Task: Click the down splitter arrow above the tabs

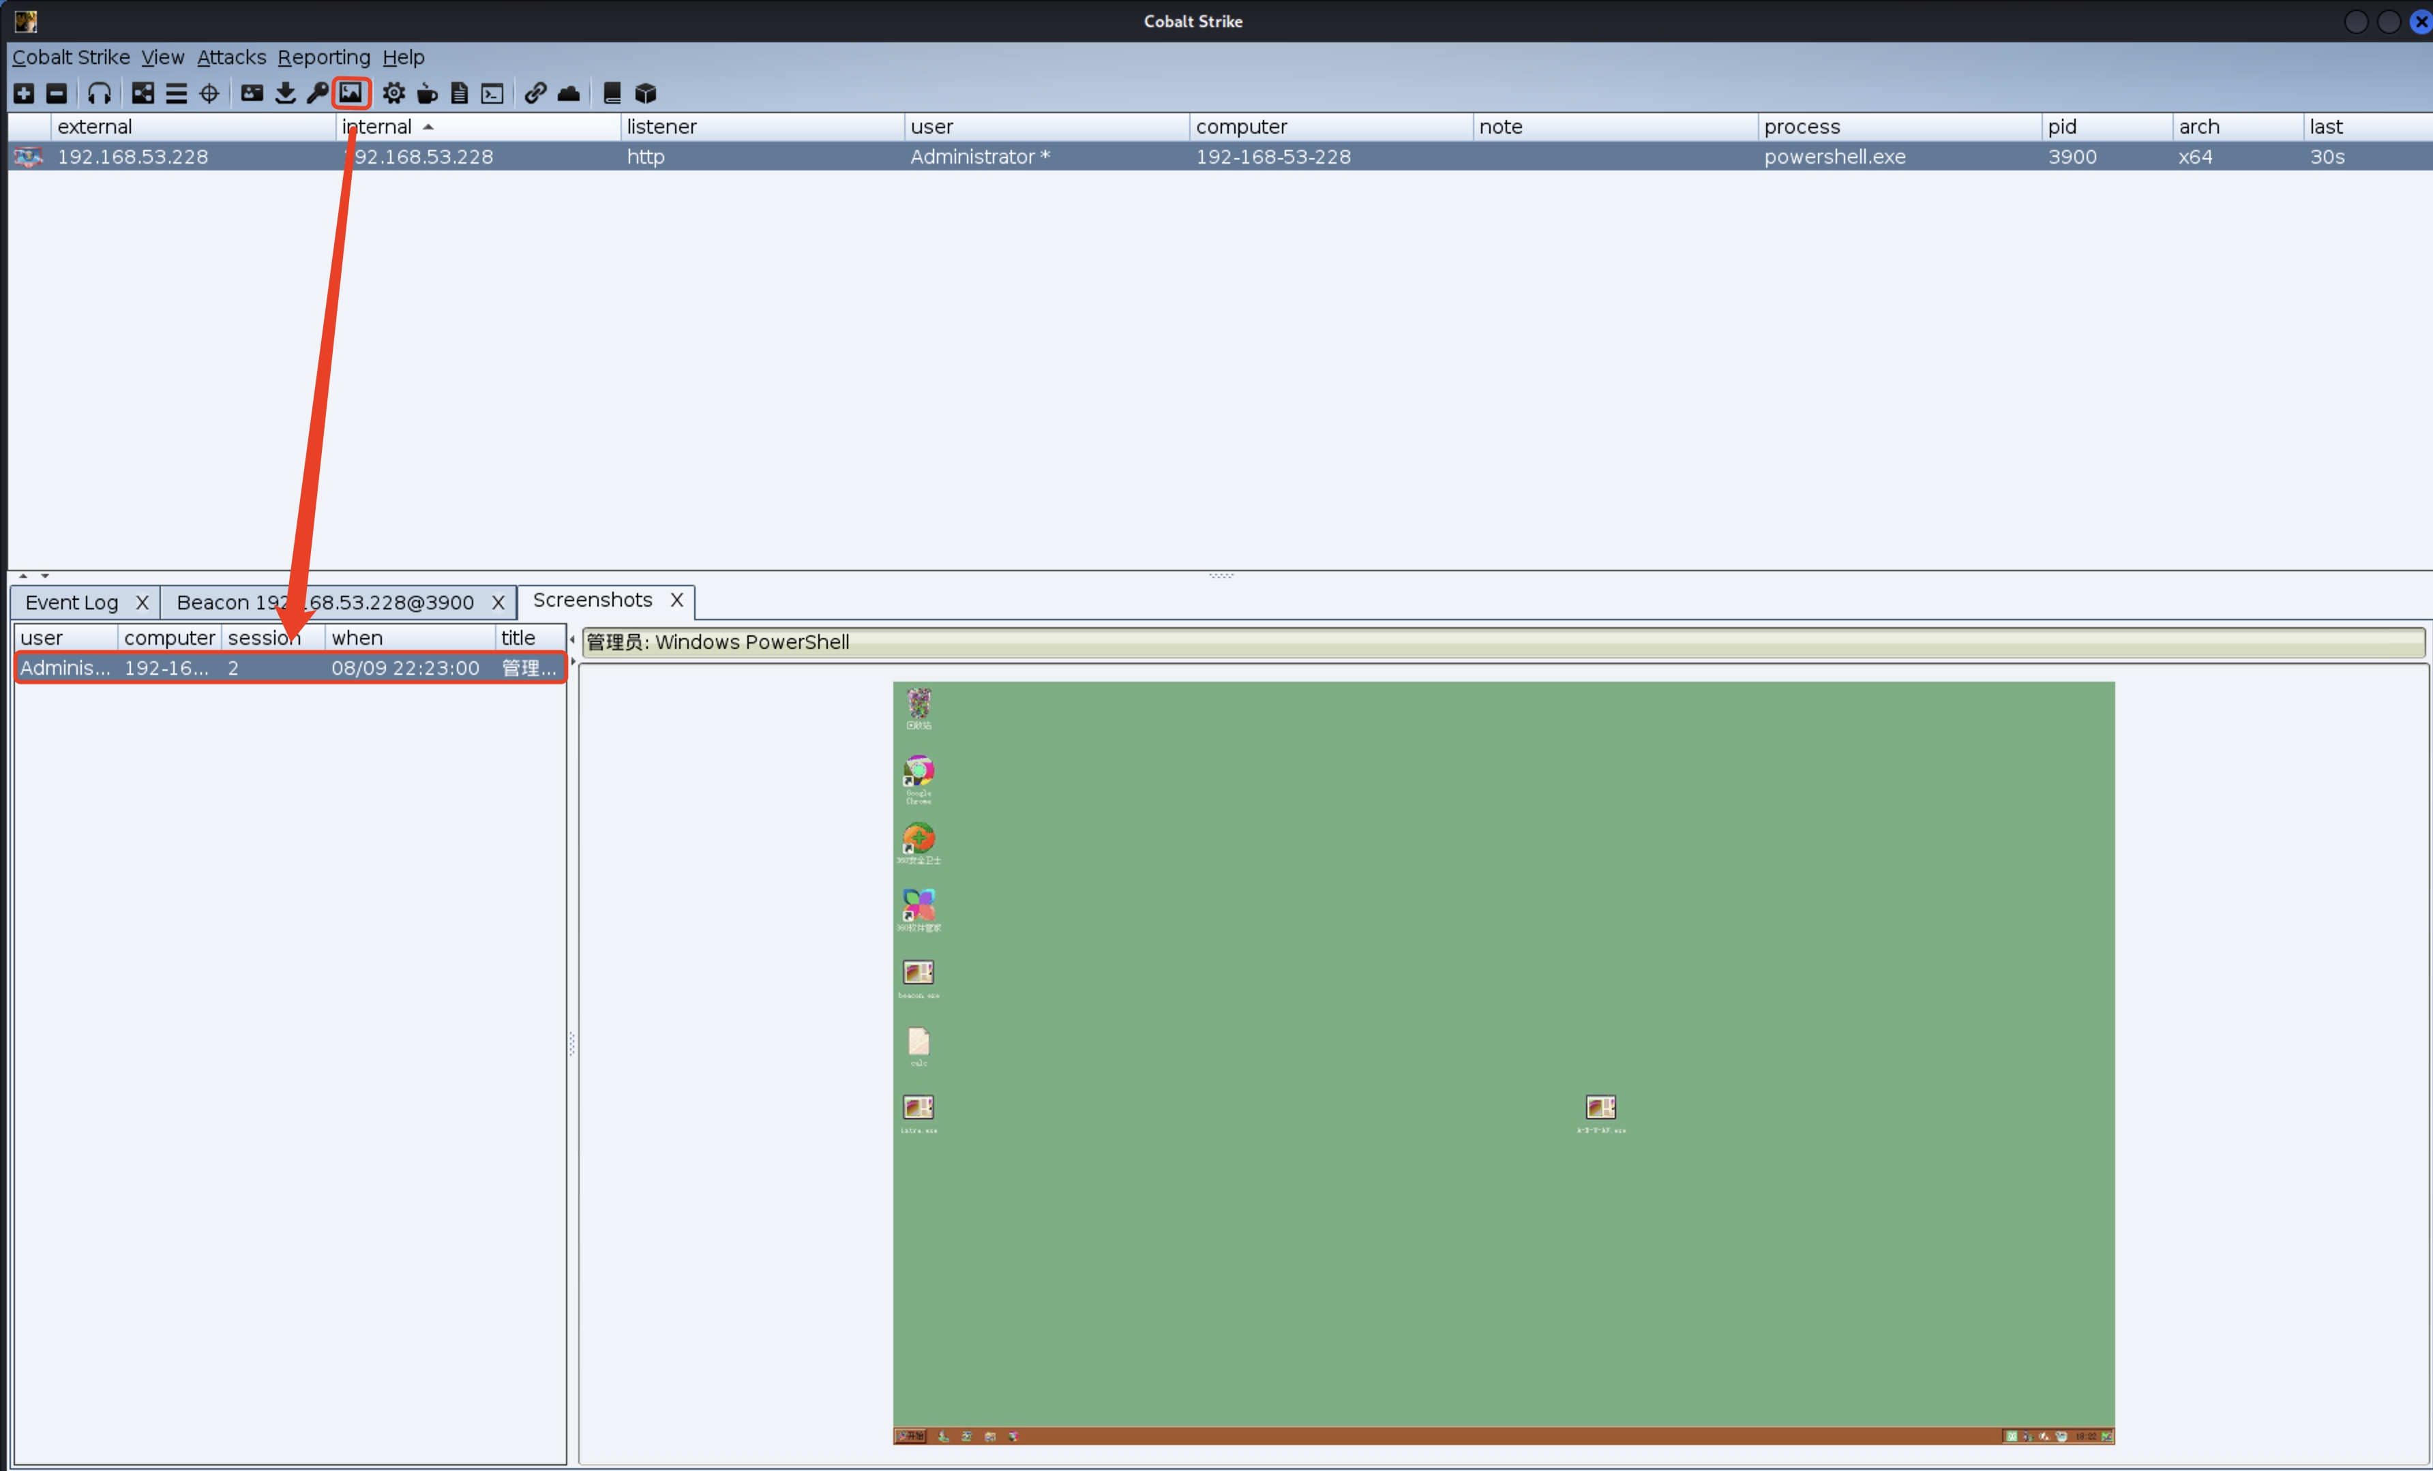Action: [44, 575]
